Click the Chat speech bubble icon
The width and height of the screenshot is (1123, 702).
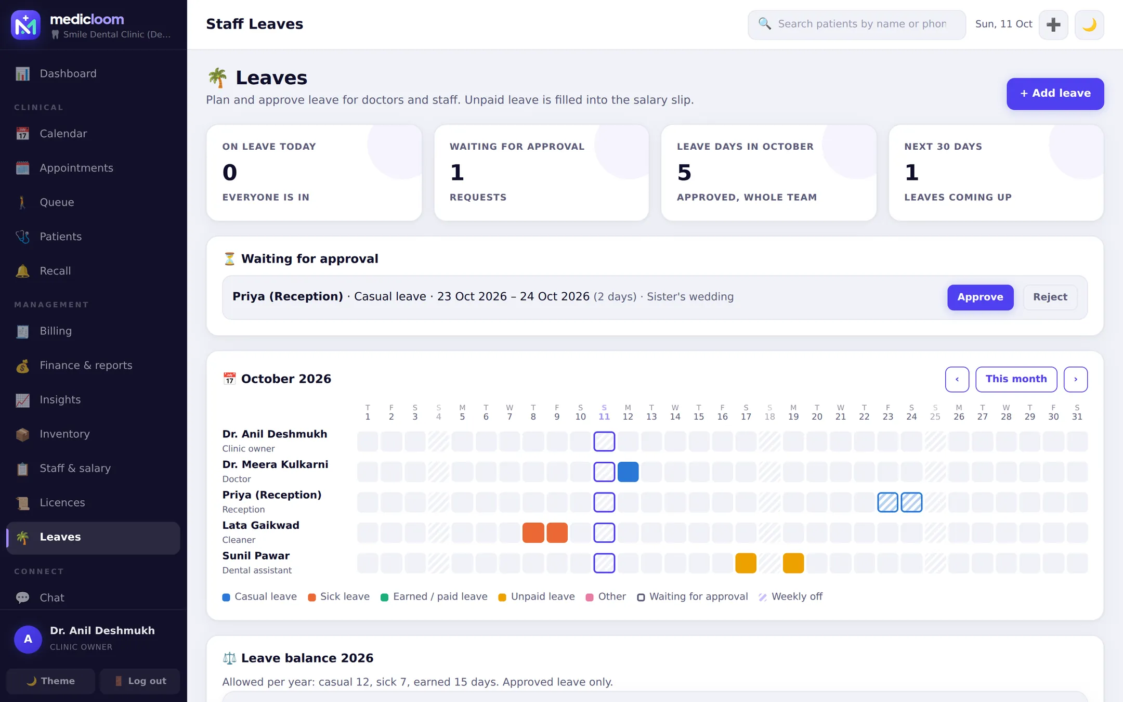coord(22,597)
